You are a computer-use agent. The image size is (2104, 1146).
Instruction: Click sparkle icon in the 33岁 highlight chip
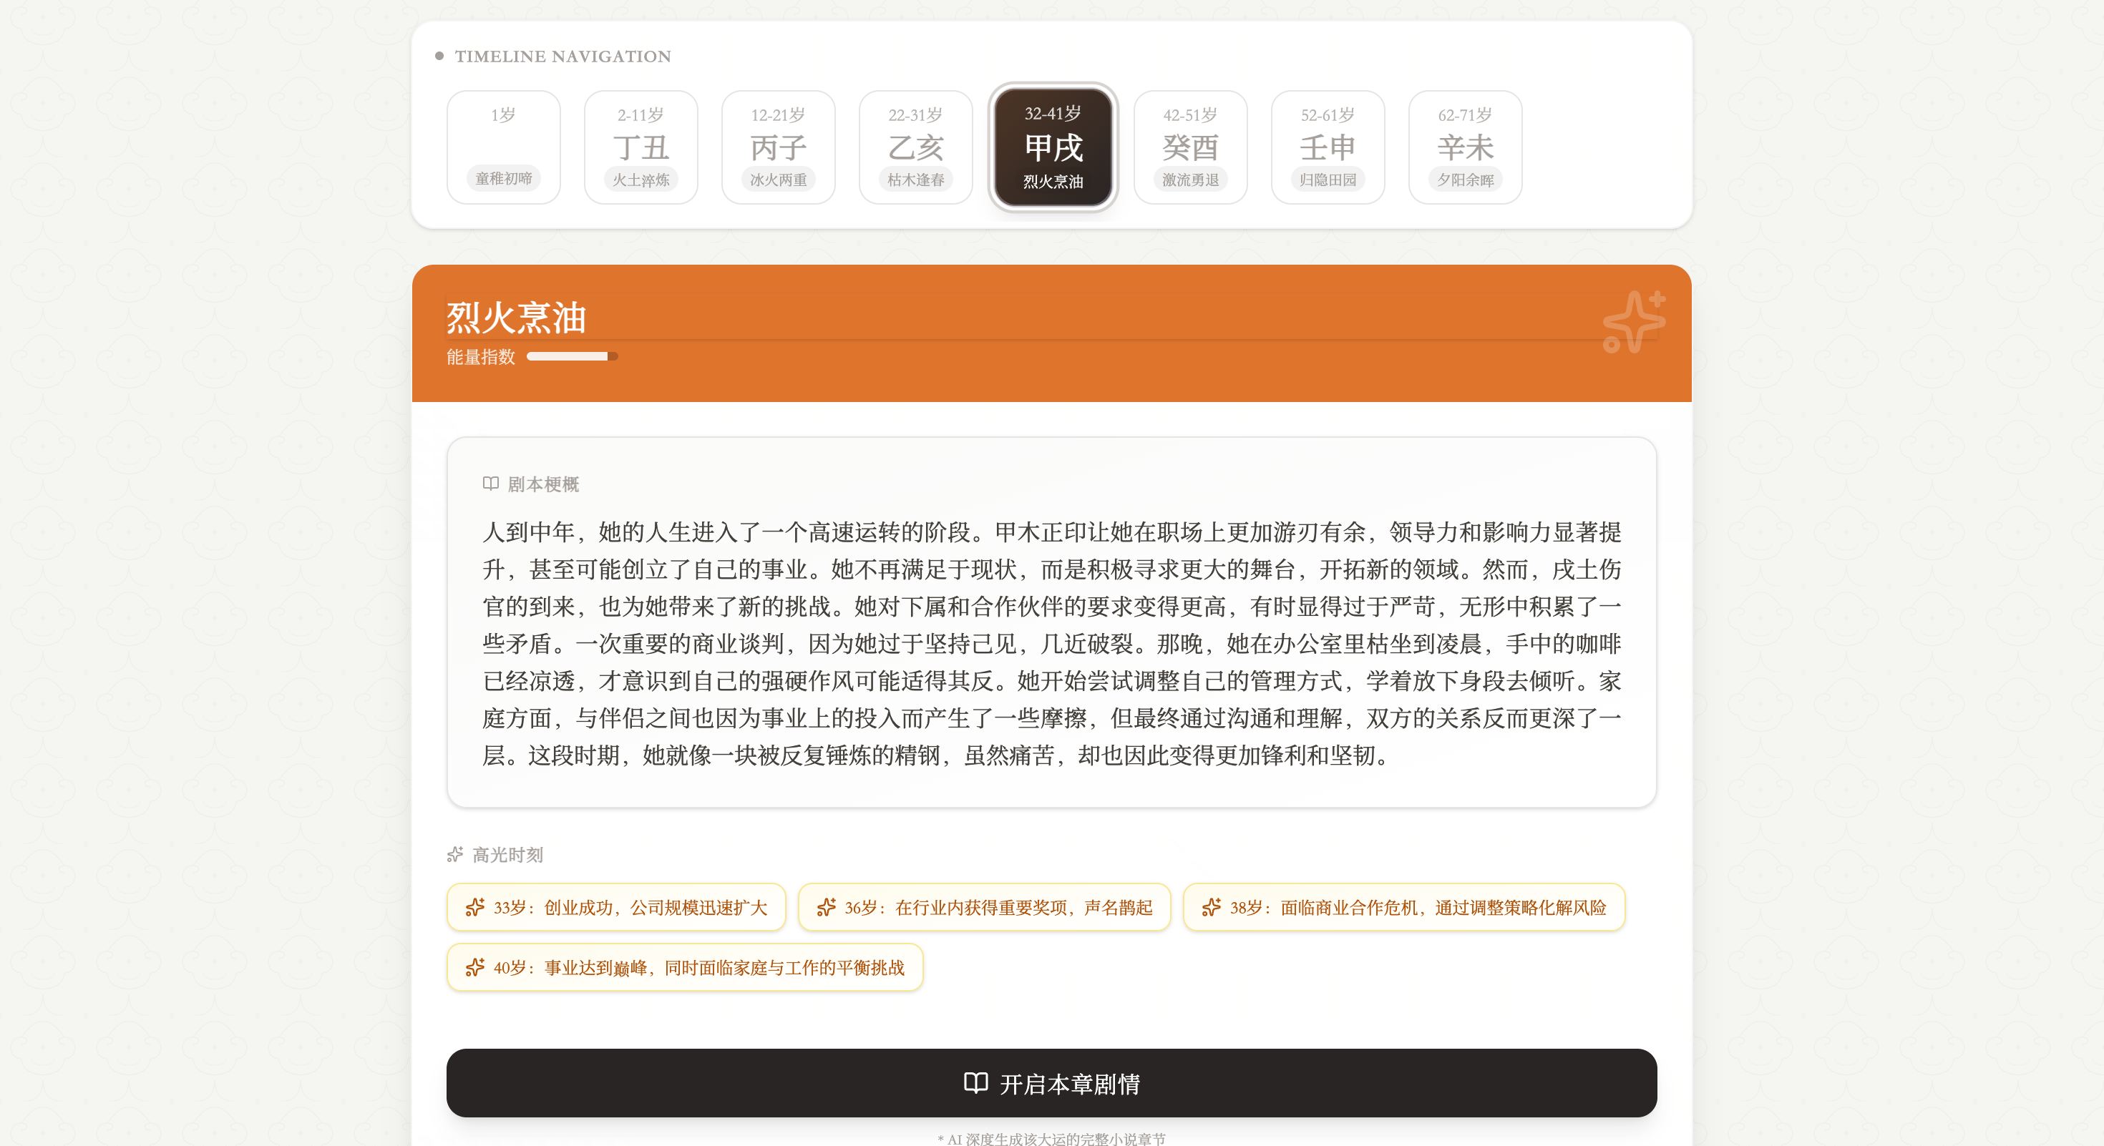click(474, 908)
